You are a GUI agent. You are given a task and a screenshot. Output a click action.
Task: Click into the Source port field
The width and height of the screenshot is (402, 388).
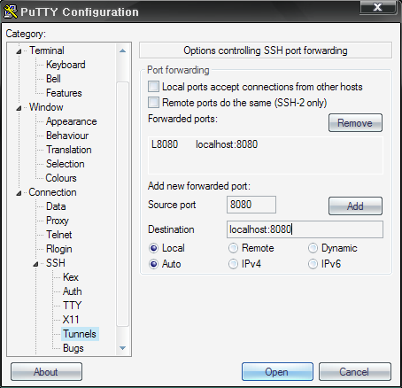251,205
